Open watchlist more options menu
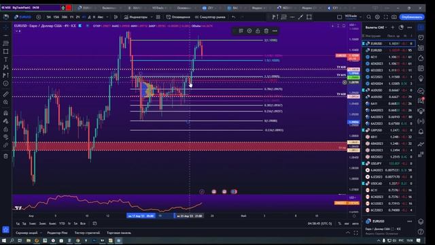 [409, 27]
